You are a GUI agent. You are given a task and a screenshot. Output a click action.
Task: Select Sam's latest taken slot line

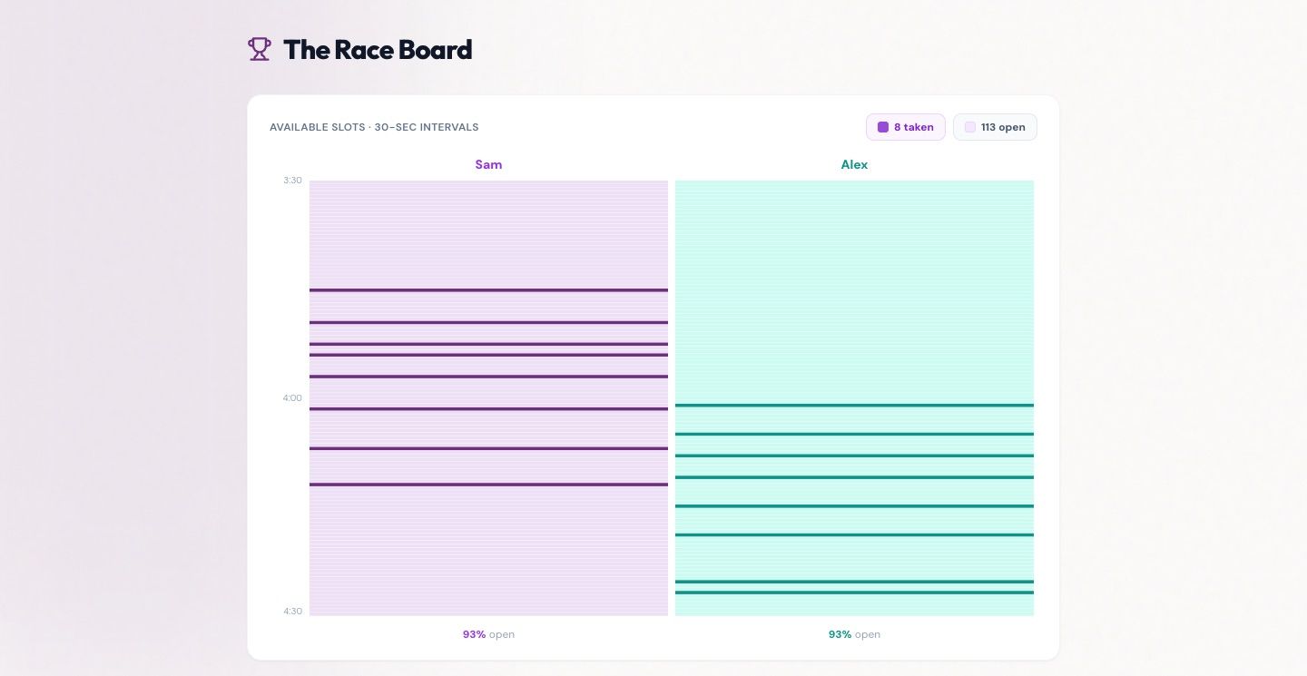tap(488, 485)
